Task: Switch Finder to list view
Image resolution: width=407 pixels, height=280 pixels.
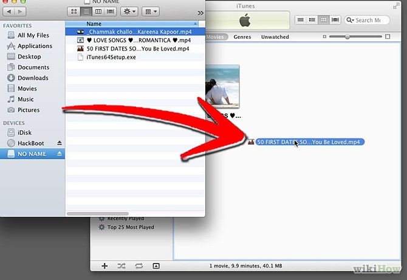Action: [86, 12]
